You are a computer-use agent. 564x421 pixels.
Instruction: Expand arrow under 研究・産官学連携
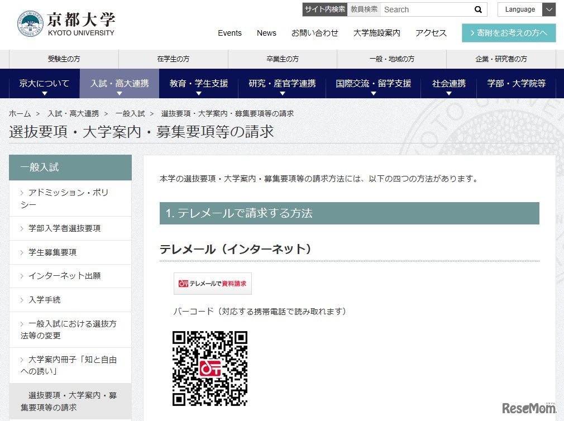coord(283,93)
